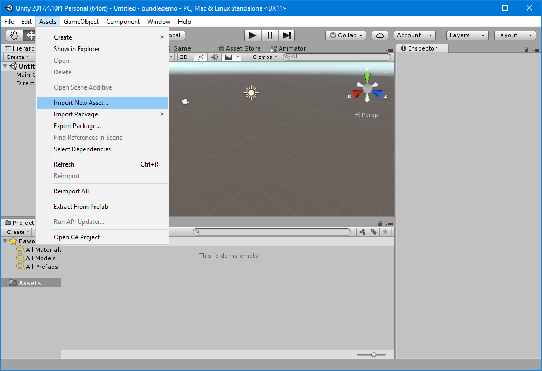The height and width of the screenshot is (371, 542).
Task: Start Play mode
Action: pos(253,35)
